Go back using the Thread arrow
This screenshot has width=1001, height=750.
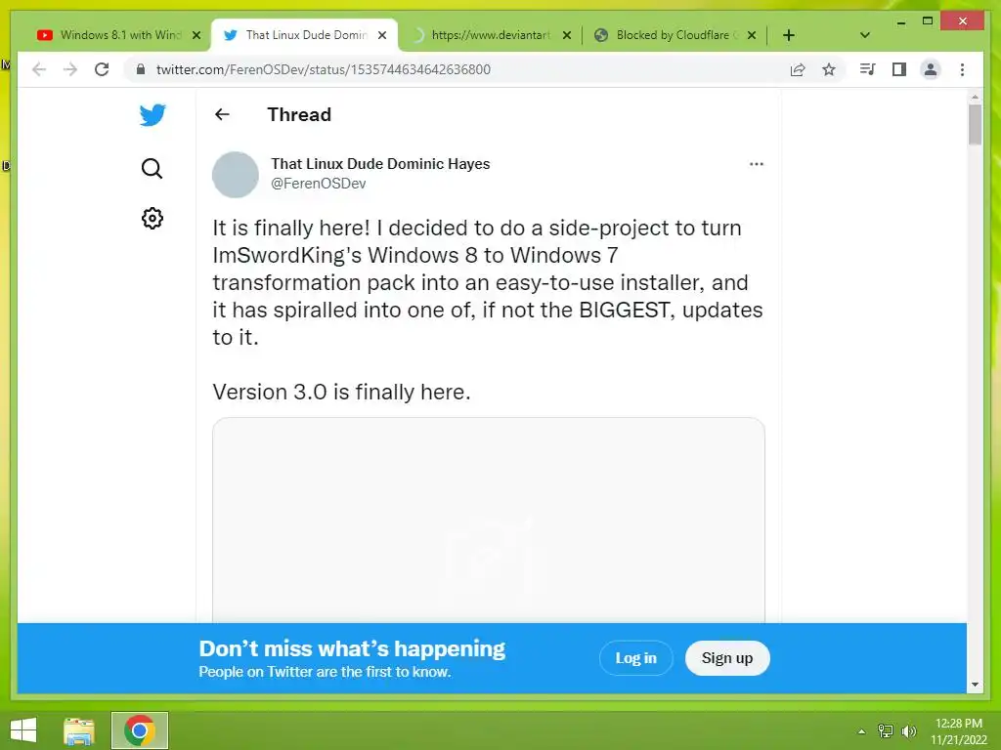coord(222,114)
